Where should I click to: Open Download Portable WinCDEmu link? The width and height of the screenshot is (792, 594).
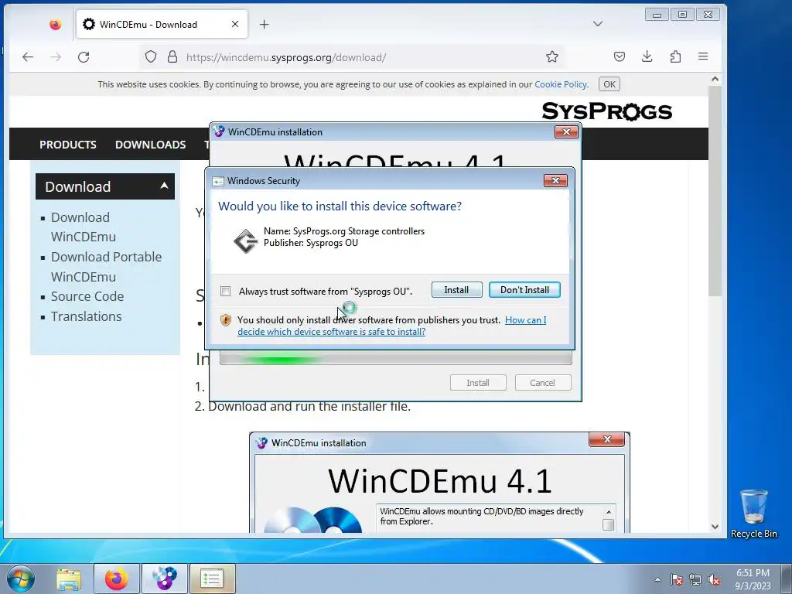106,267
